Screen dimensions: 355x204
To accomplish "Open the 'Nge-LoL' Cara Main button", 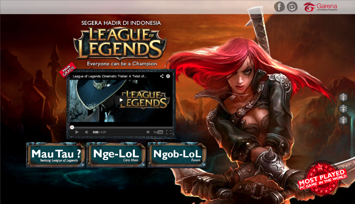I will point(116,155).
